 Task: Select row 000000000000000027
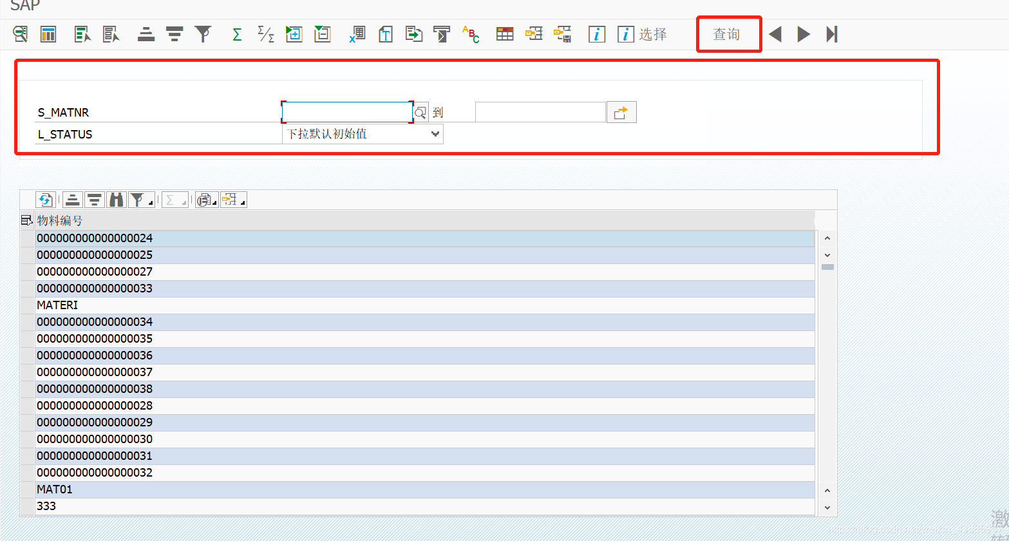[424, 272]
